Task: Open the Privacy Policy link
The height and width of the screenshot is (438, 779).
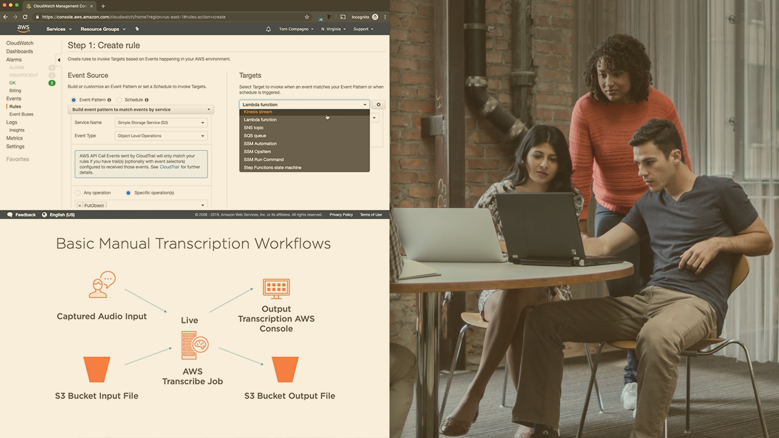Action: (x=341, y=215)
